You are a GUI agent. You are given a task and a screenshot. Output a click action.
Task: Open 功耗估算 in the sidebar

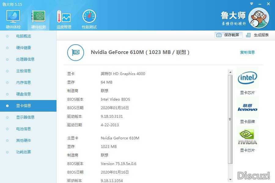pyautogui.click(x=28, y=152)
